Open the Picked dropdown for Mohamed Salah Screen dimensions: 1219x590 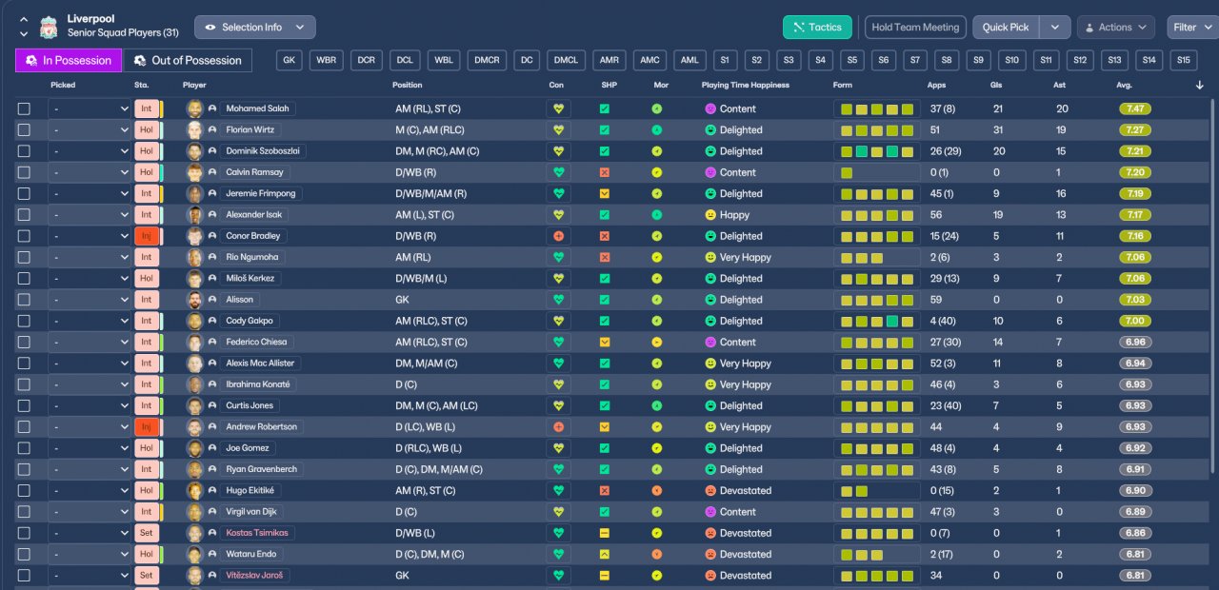click(90, 108)
